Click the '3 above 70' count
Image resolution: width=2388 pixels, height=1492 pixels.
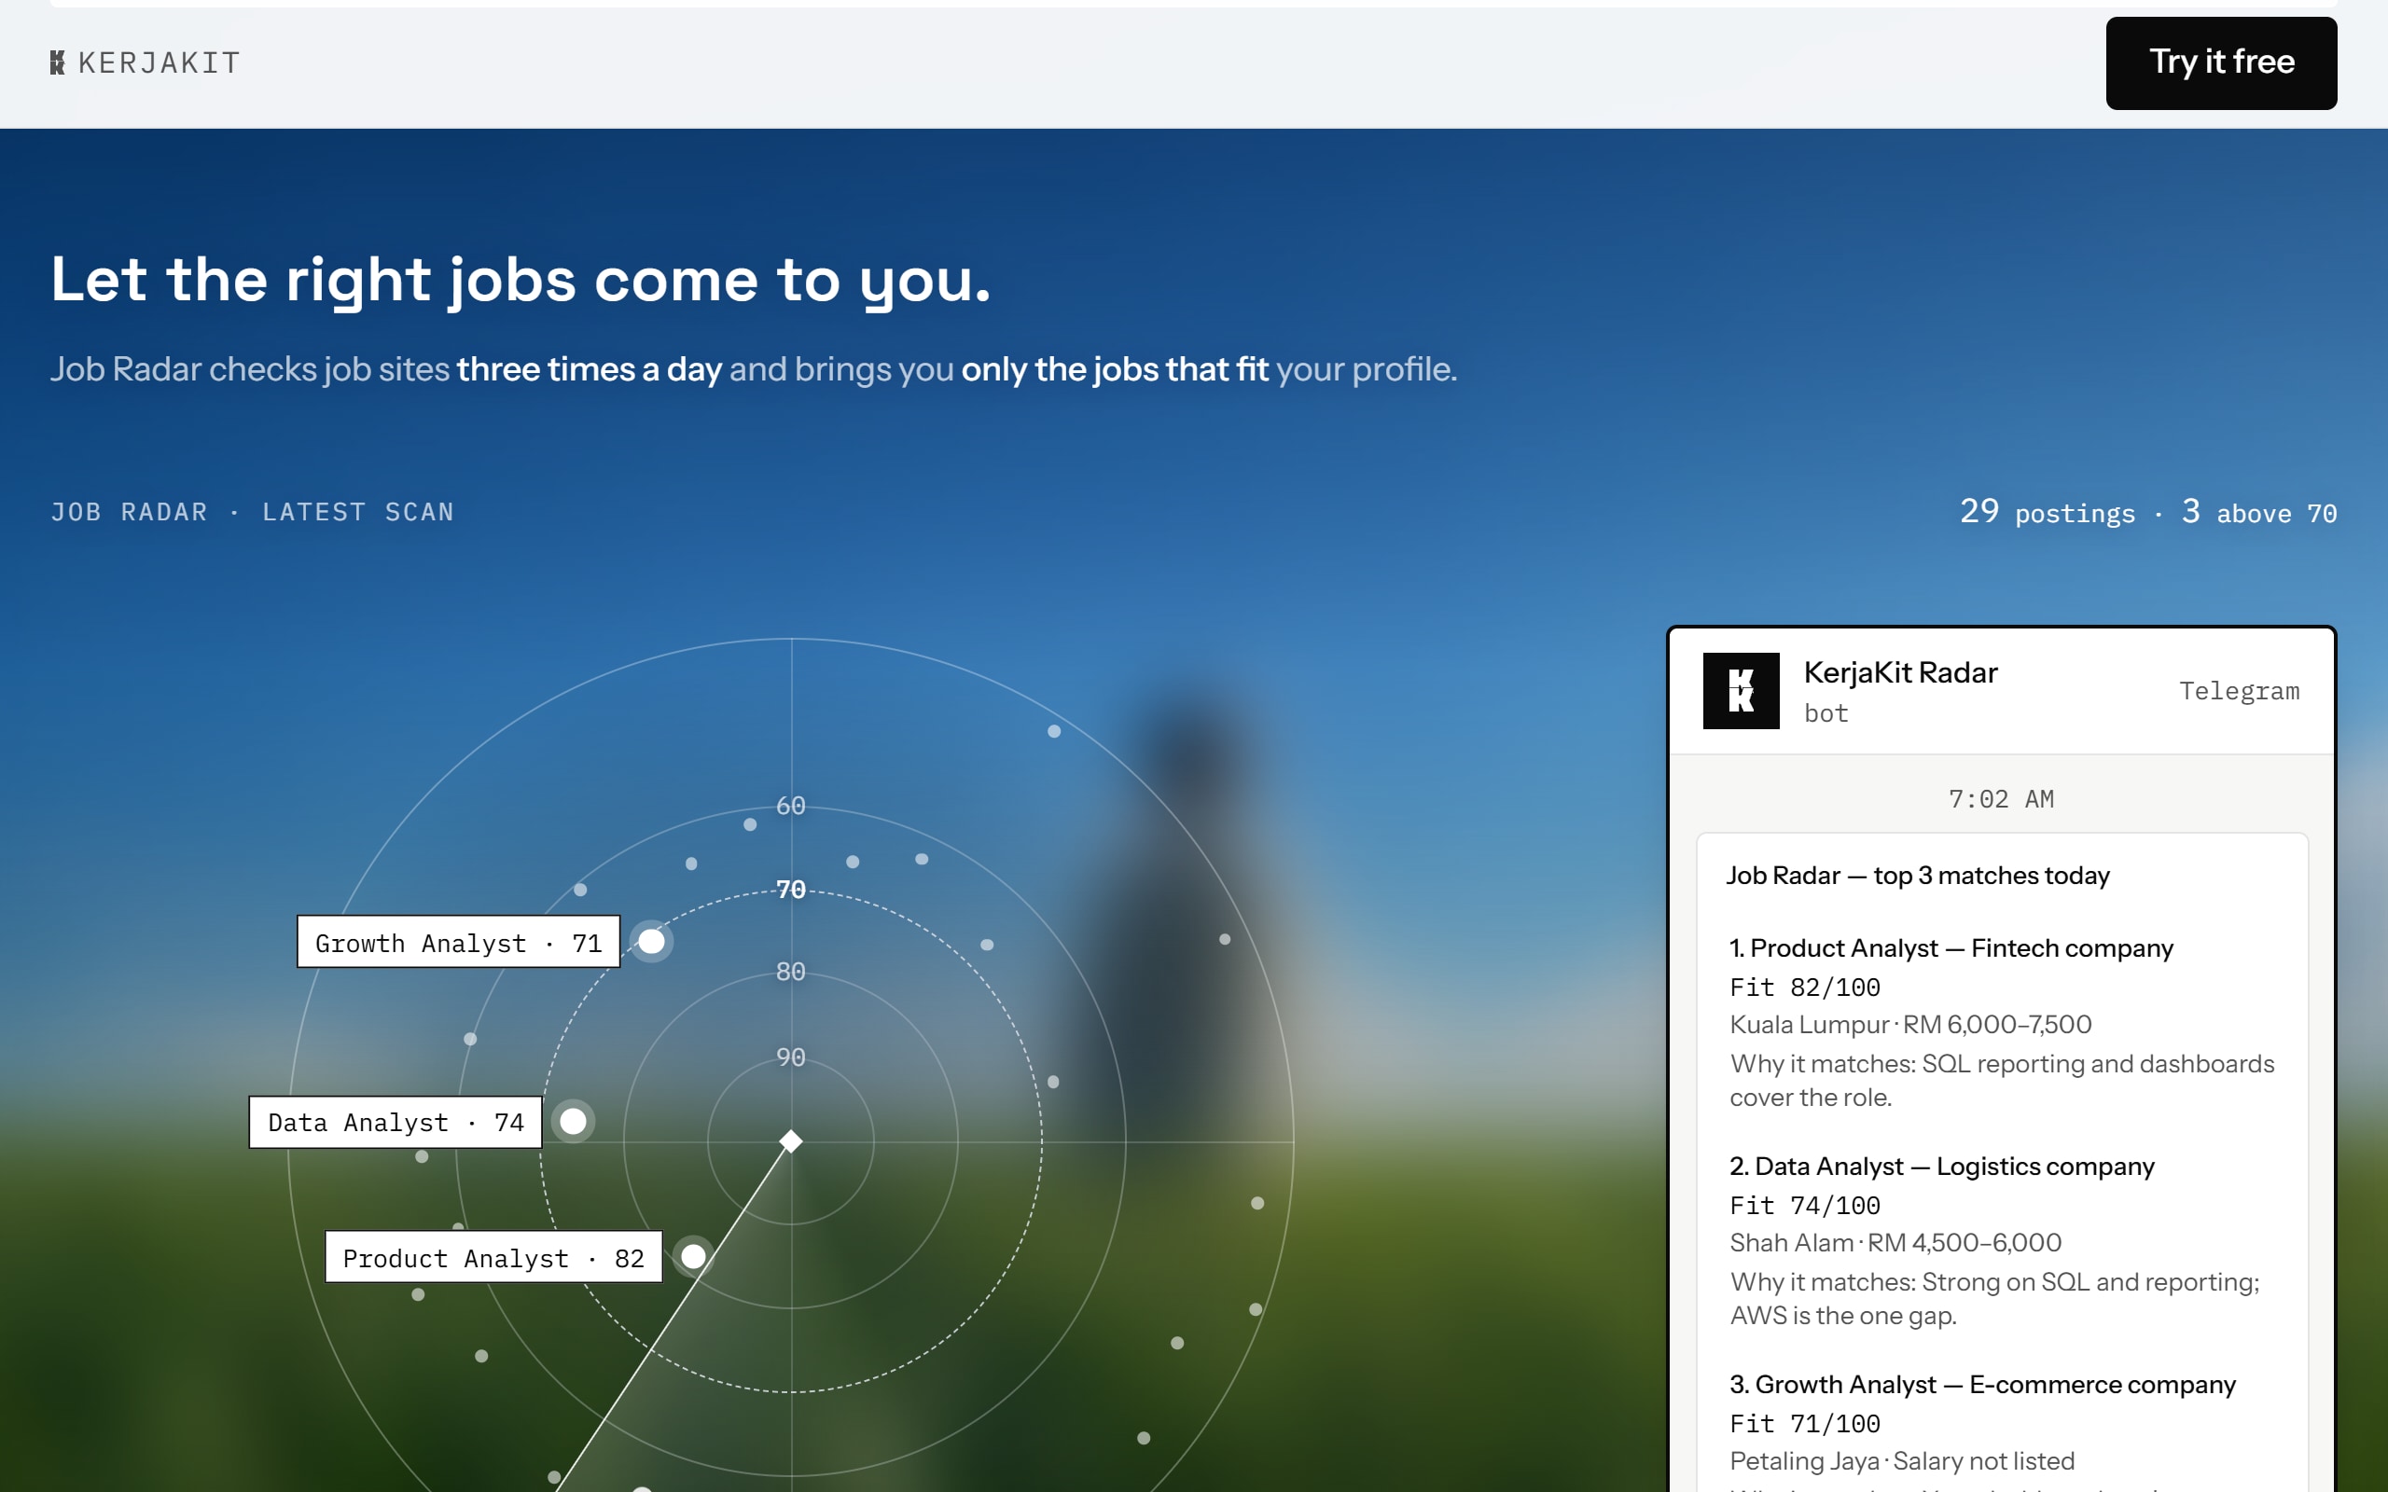[2258, 511]
